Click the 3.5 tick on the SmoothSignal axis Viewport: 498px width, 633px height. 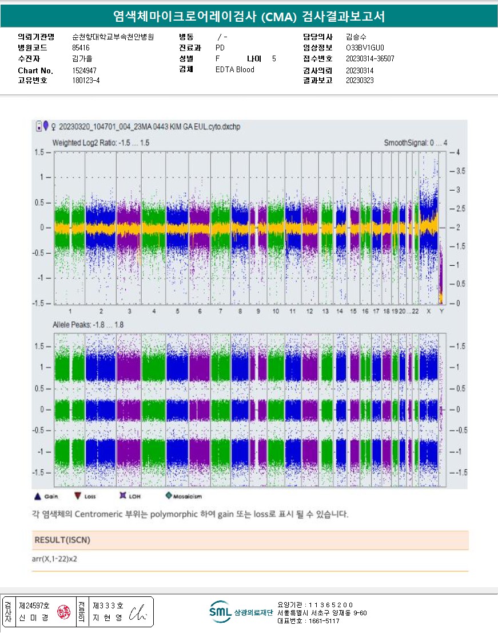point(460,171)
